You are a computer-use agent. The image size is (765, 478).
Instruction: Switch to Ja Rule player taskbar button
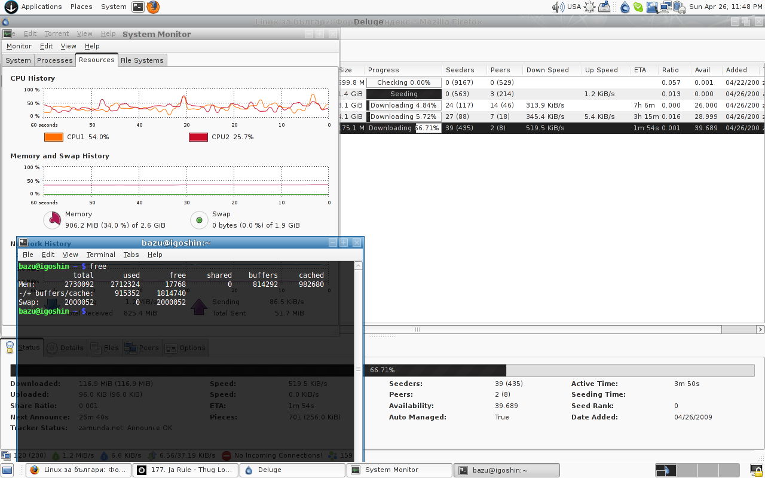point(186,470)
